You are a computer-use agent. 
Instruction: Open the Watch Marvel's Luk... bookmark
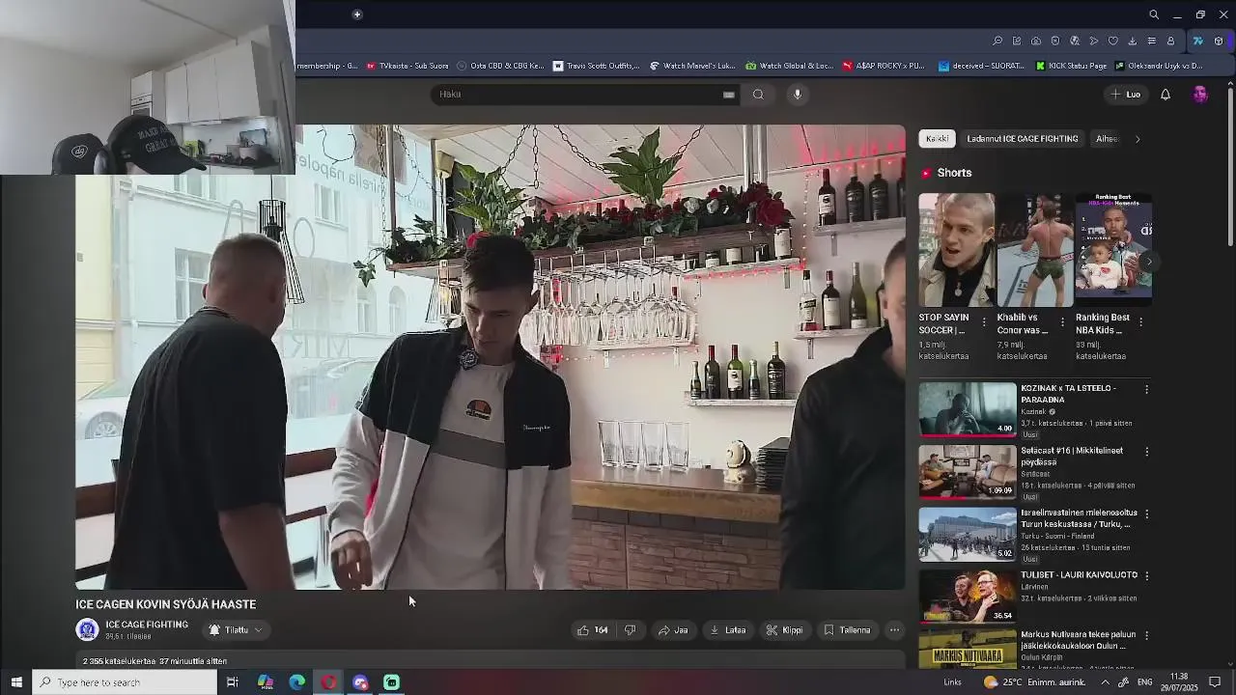point(692,66)
